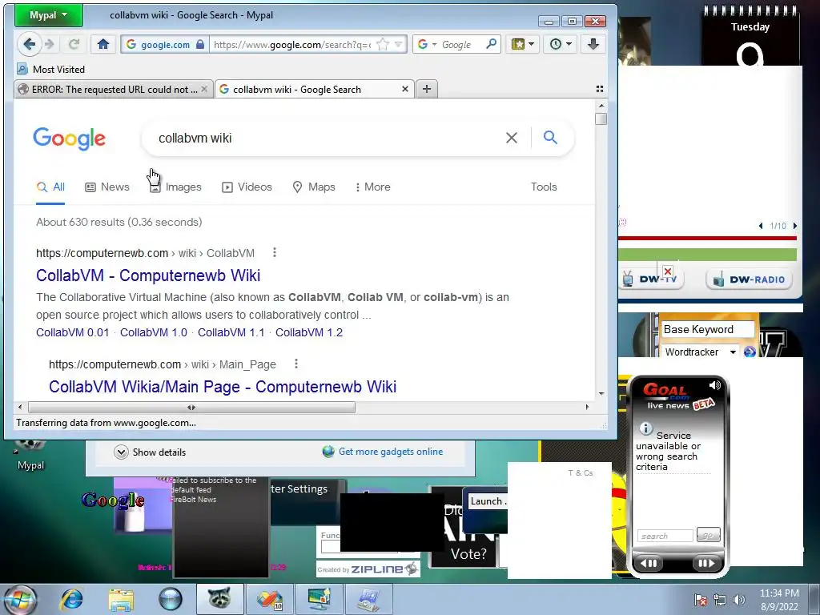Open CollabVM - Computernewb Wiki result
The image size is (820, 615).
[x=148, y=275]
